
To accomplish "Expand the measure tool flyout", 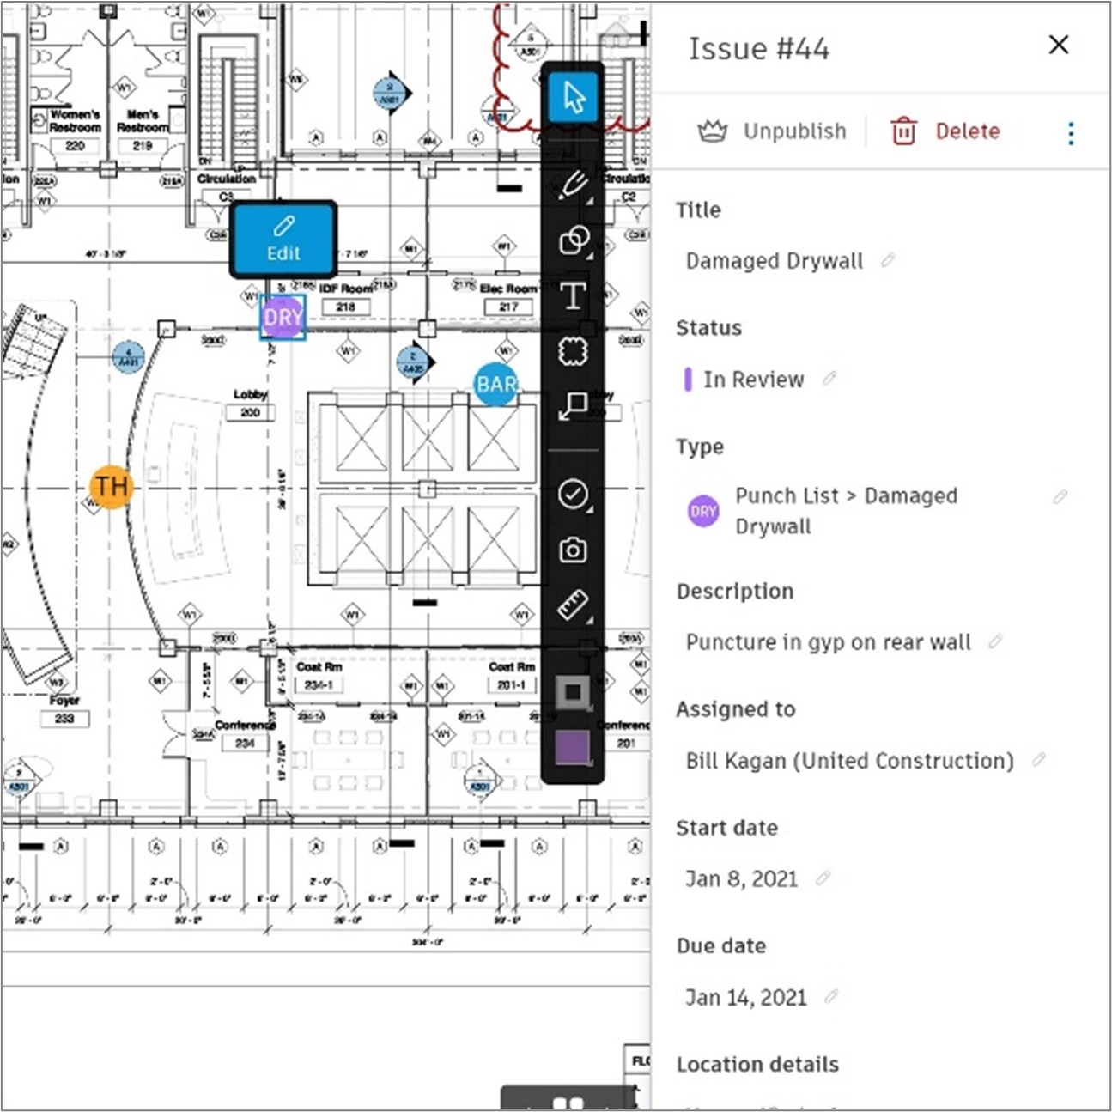I will coord(590,621).
